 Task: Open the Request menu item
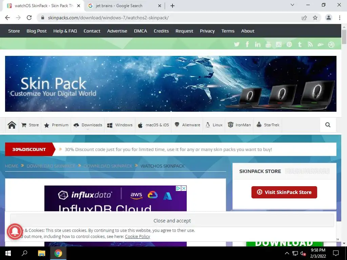pyautogui.click(x=184, y=31)
